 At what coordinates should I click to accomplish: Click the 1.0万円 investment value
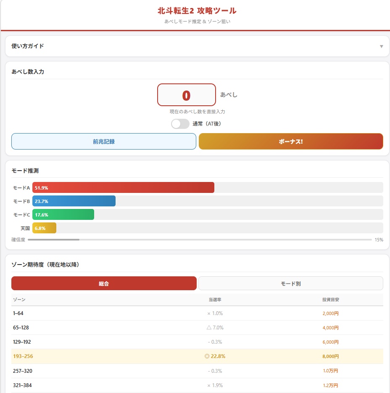click(x=330, y=371)
